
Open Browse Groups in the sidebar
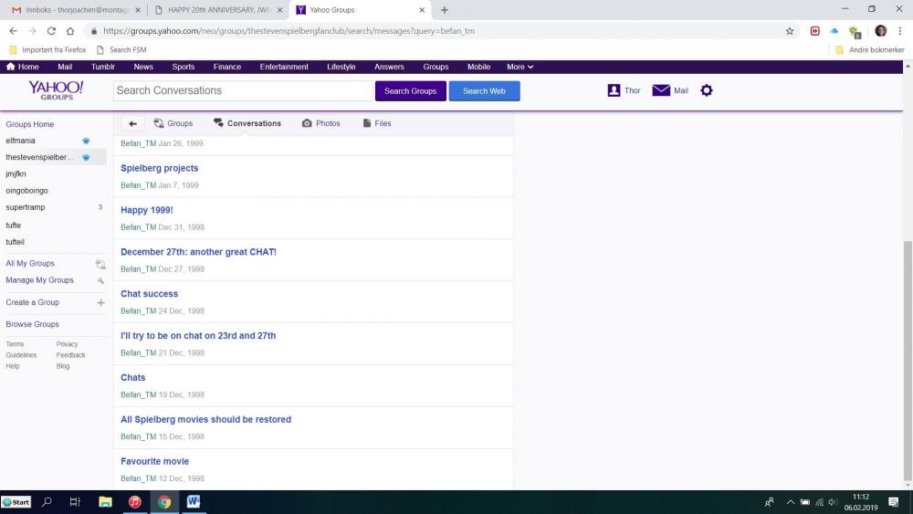[33, 325]
